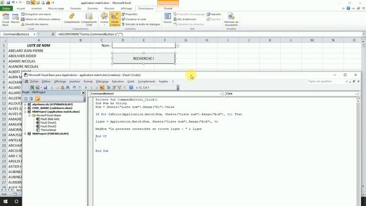Expand CODE_BARRE project node
This screenshot has height=206, width=366.
pos(25,108)
